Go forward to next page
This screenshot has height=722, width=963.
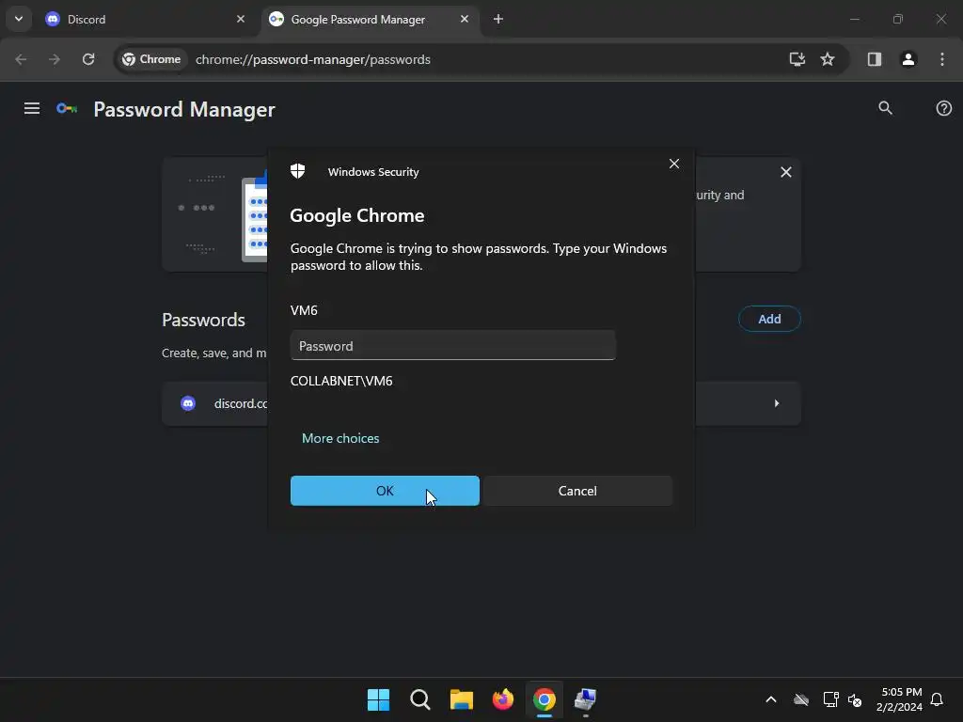click(x=55, y=59)
